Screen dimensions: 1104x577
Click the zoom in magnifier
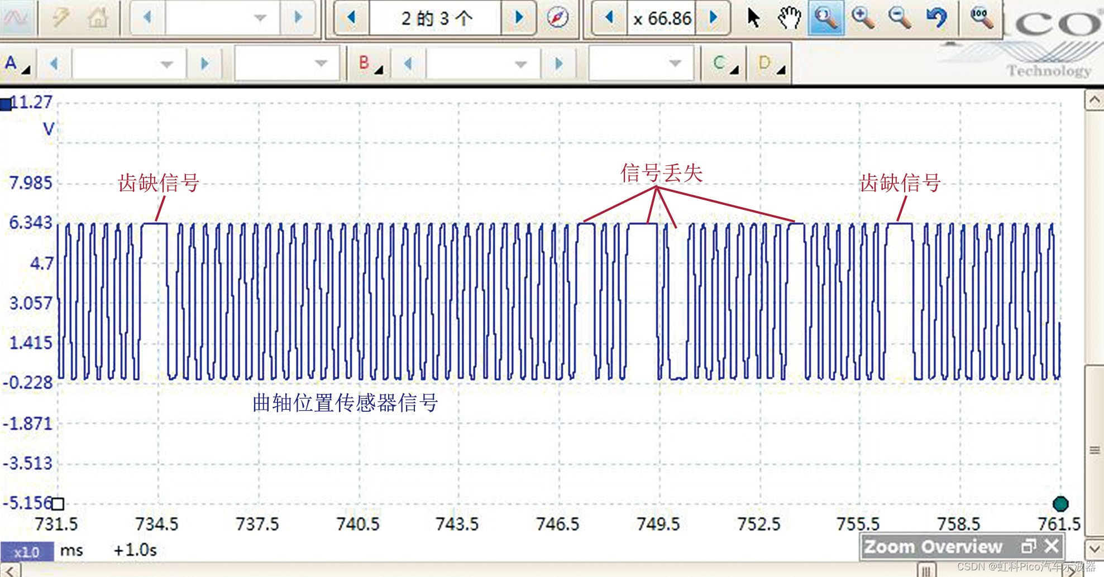tap(863, 18)
